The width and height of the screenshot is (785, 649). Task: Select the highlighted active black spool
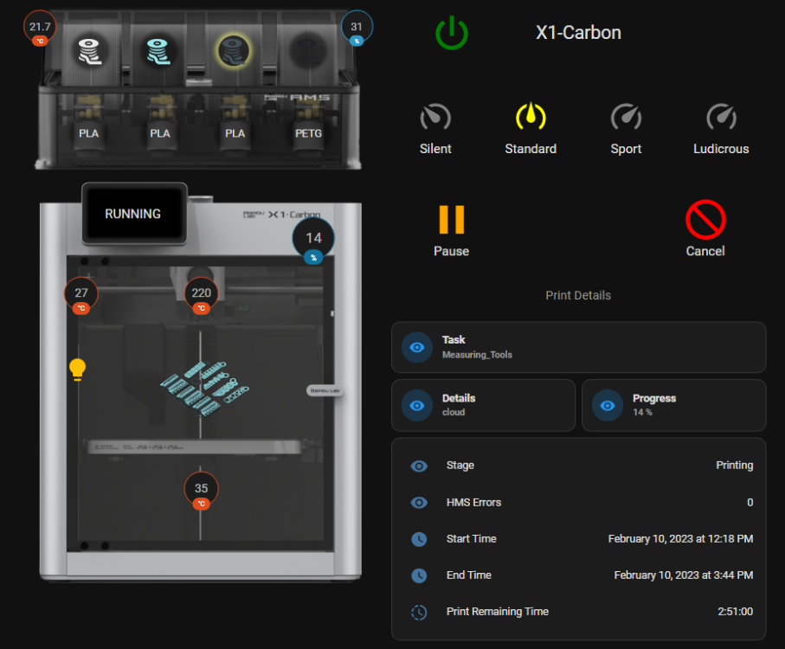234,50
